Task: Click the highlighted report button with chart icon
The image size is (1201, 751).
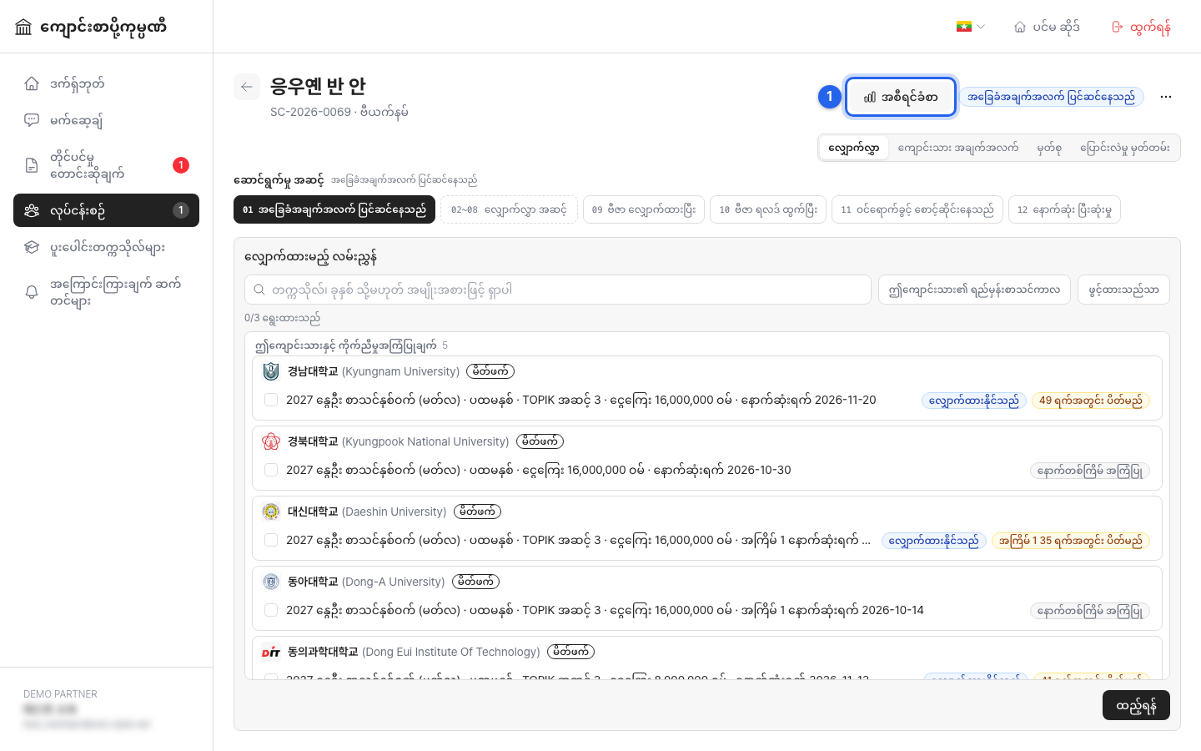Action: (901, 97)
